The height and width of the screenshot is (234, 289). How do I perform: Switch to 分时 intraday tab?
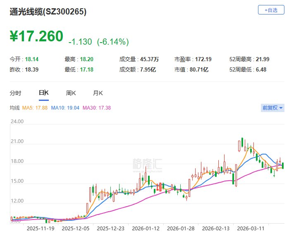click(15, 93)
